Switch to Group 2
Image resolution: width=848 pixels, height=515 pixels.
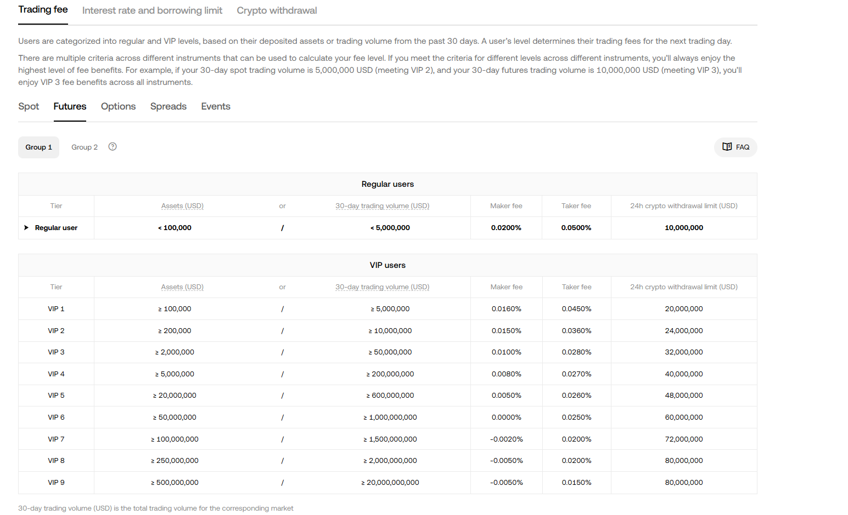[x=85, y=147]
